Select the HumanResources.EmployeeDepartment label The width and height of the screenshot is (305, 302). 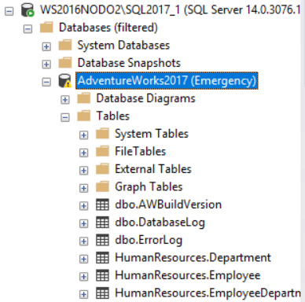click(208, 293)
